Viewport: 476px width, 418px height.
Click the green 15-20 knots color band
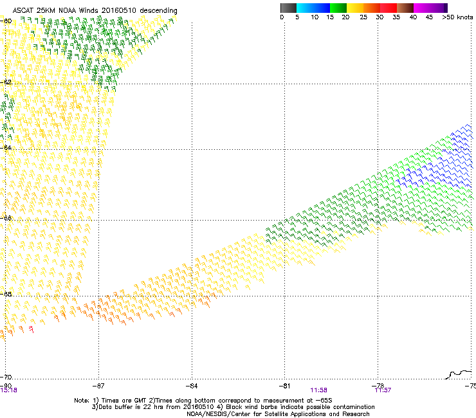(x=338, y=8)
